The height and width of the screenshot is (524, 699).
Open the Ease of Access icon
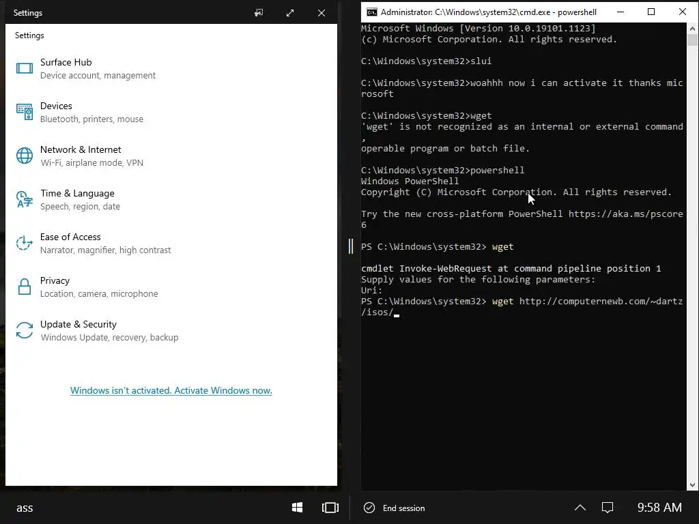25,243
